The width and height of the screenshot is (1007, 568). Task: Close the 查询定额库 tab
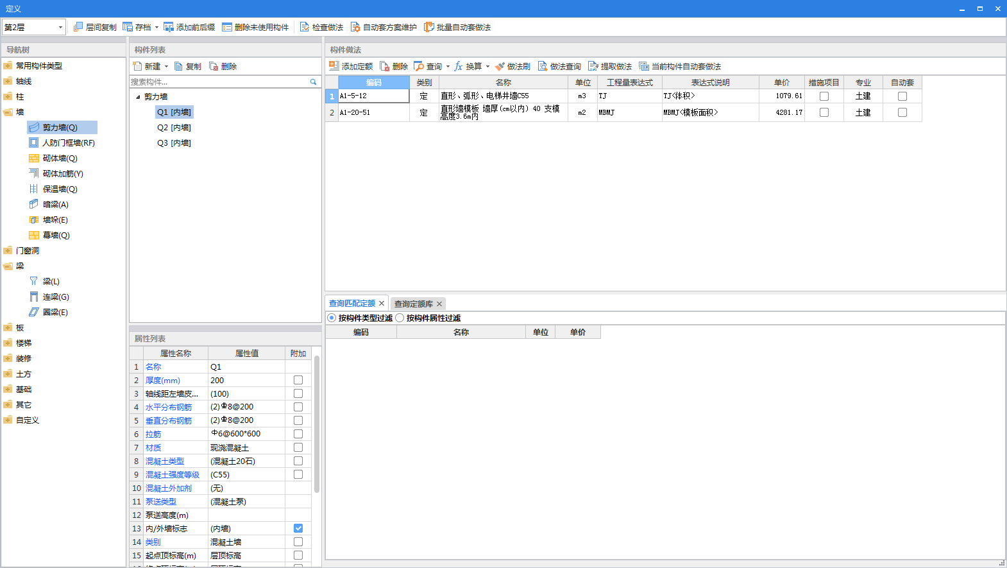pyautogui.click(x=439, y=304)
